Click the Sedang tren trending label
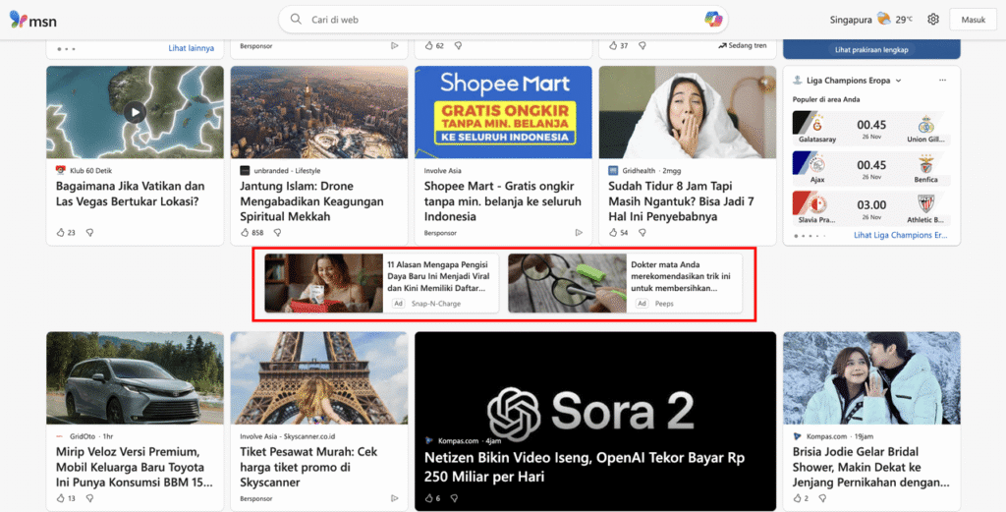 pyautogui.click(x=743, y=45)
